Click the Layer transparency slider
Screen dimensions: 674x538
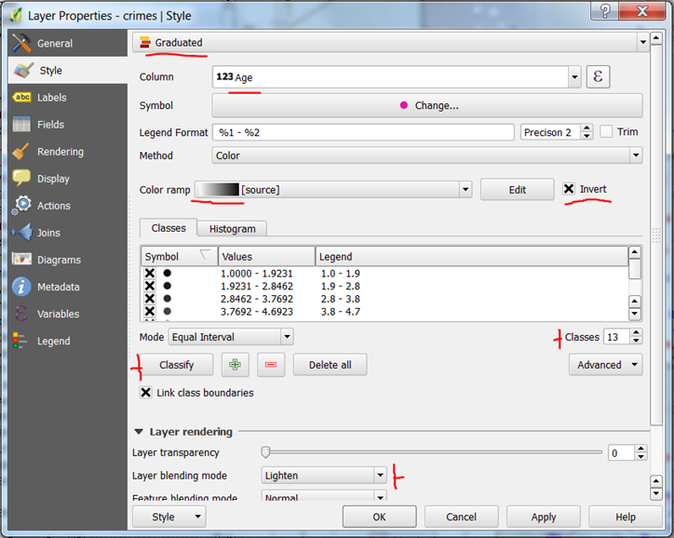pos(433,452)
